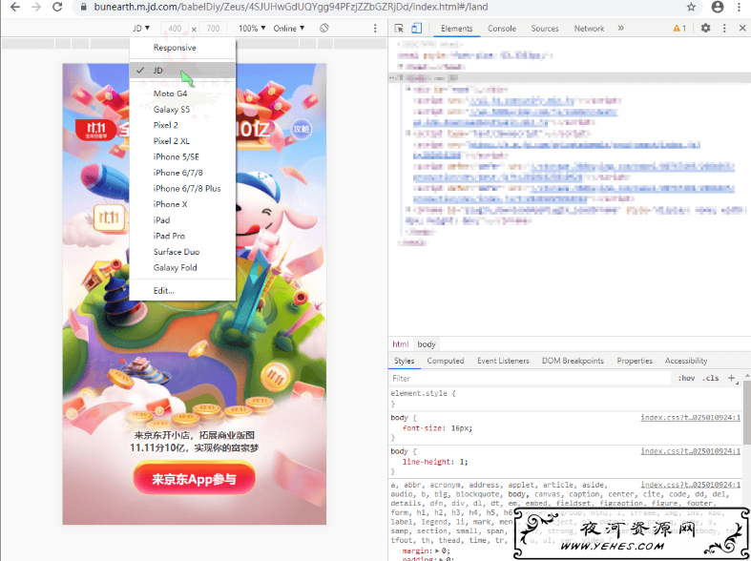Click the 攻略 badge on the page
This screenshot has width=751, height=561.
(302, 129)
